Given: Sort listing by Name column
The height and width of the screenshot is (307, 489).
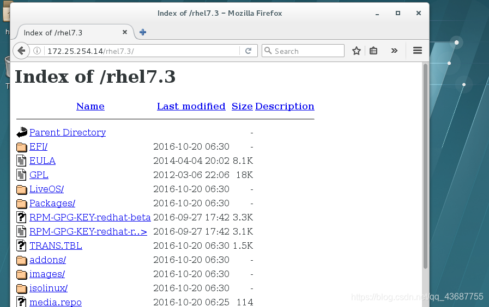Looking at the screenshot, I should coord(90,106).
